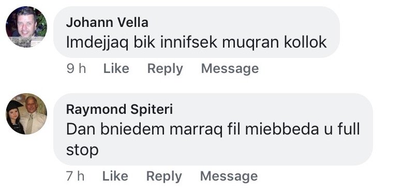Message Johann Vella from his comment
Image resolution: width=417 pixels, height=193 pixels.
click(x=230, y=69)
